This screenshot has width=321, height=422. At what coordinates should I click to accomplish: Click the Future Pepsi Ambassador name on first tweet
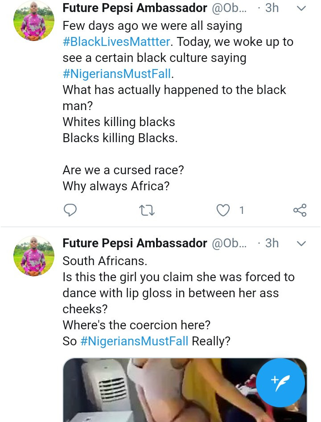coord(135,8)
